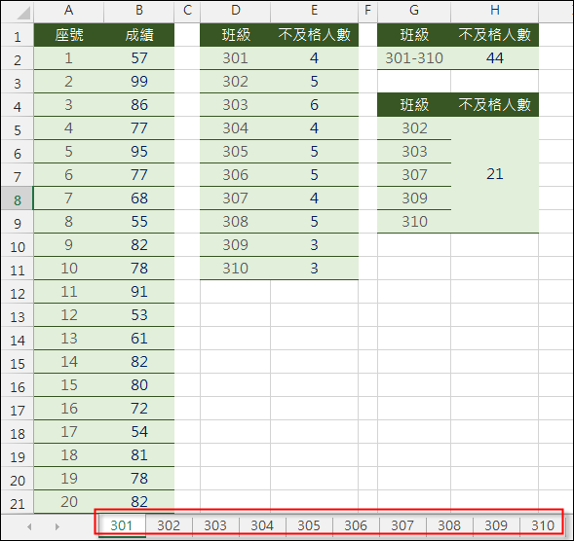Click class 304 in column D
Viewport: 574px width, 541px height.
click(236, 128)
